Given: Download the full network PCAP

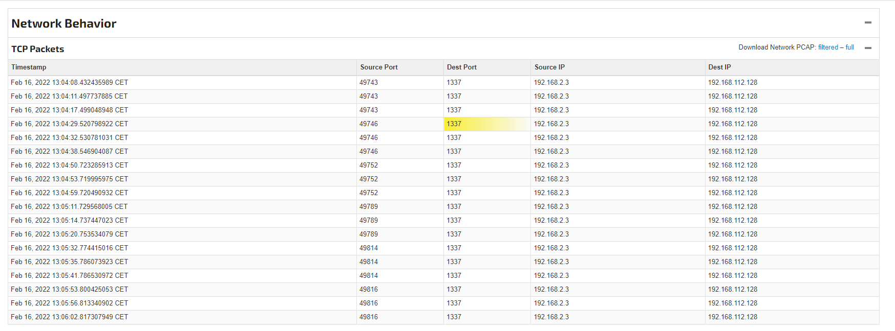Looking at the screenshot, I should coord(849,48).
